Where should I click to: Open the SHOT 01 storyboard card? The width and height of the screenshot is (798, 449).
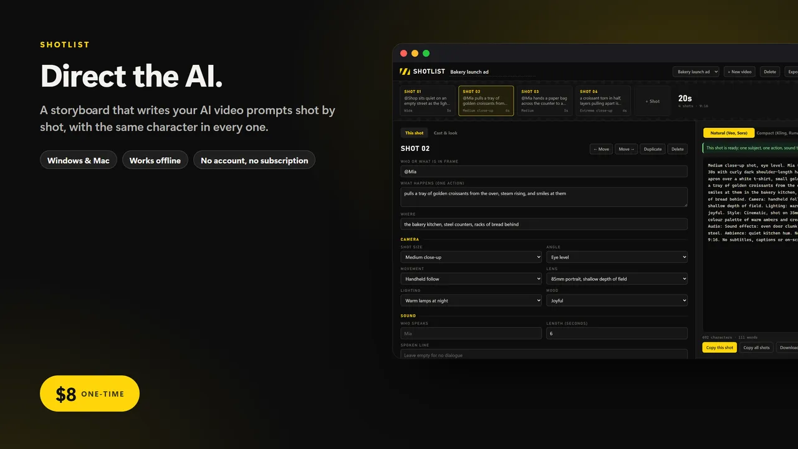coord(428,101)
